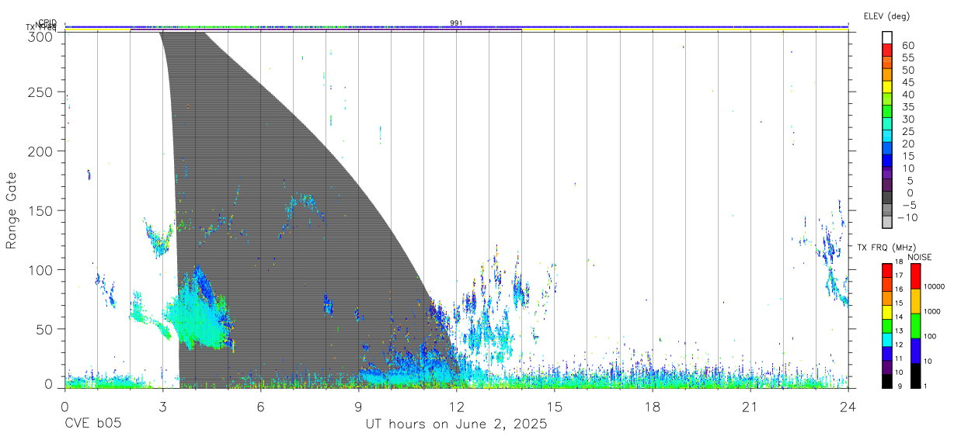Click the 'Range Gate' y-axis label

click(x=12, y=211)
